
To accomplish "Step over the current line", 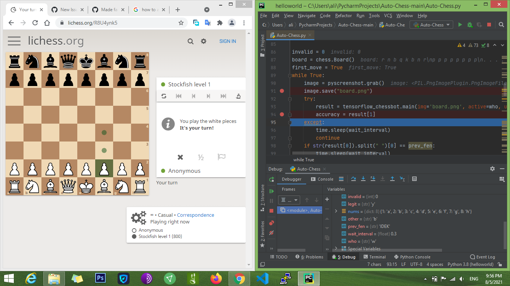I will (x=354, y=179).
